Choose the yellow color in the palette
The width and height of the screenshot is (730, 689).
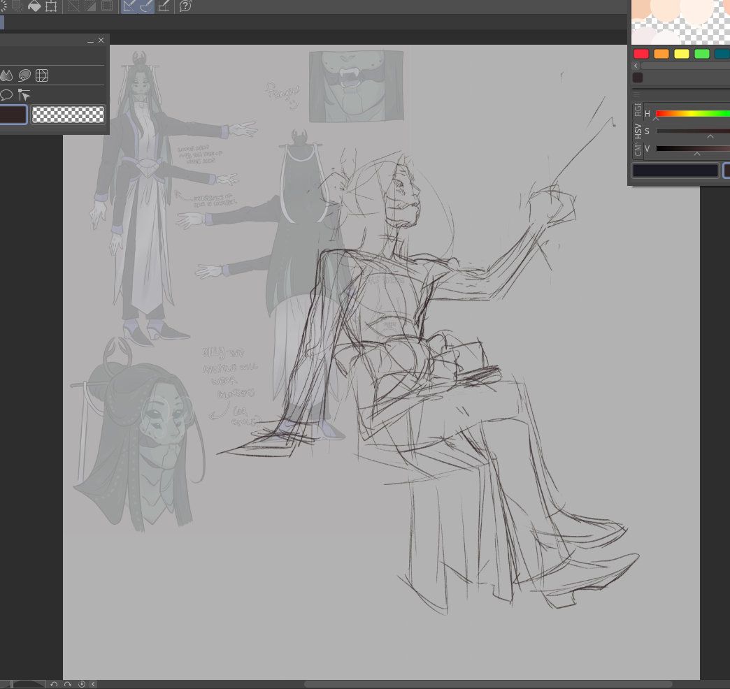point(681,54)
